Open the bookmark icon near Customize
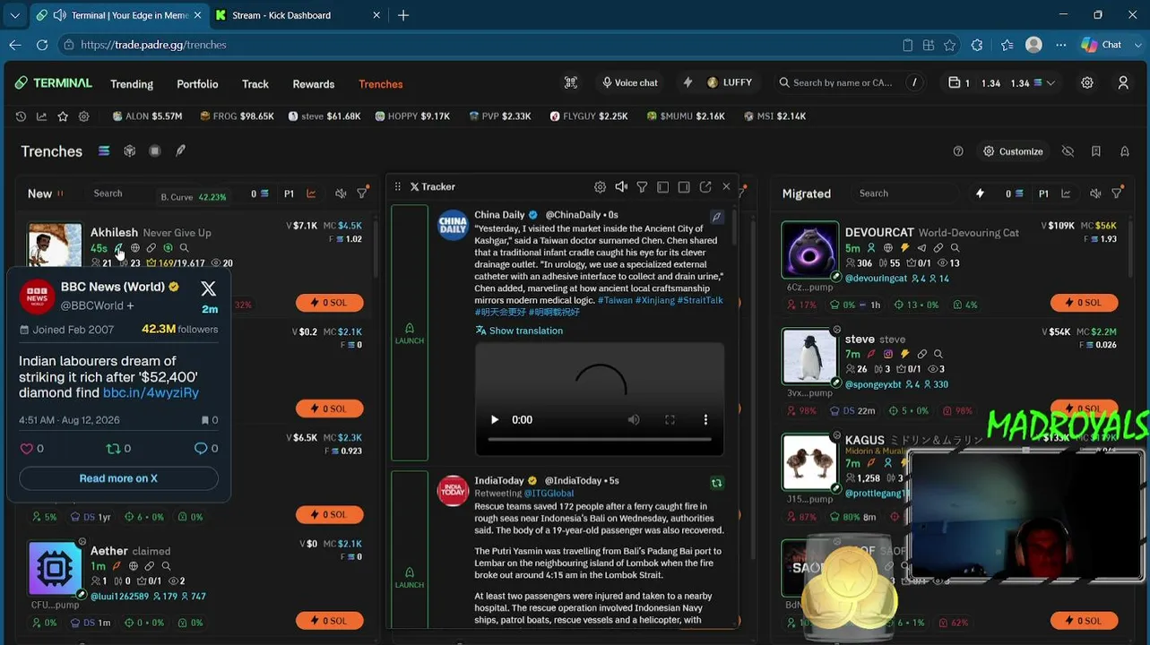 pyautogui.click(x=1096, y=151)
